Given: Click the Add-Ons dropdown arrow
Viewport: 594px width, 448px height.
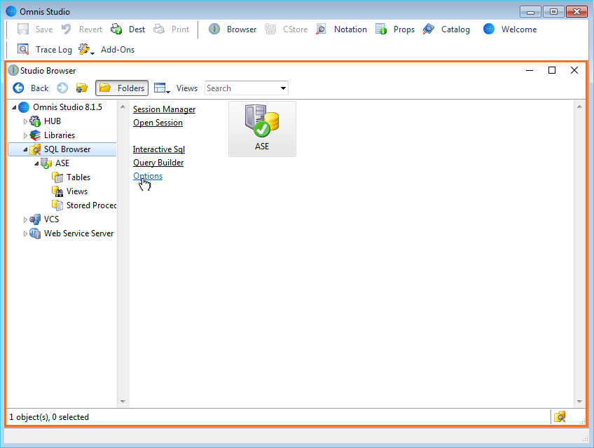Looking at the screenshot, I should [x=92, y=53].
